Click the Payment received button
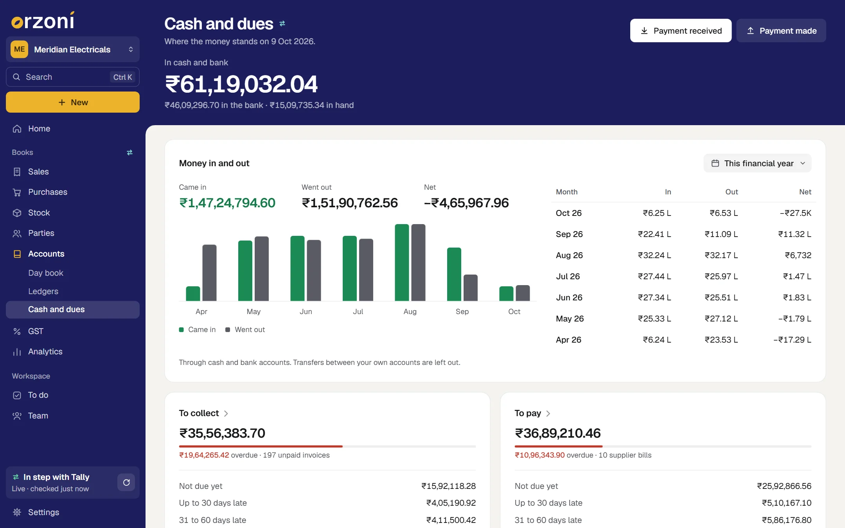 click(x=681, y=31)
